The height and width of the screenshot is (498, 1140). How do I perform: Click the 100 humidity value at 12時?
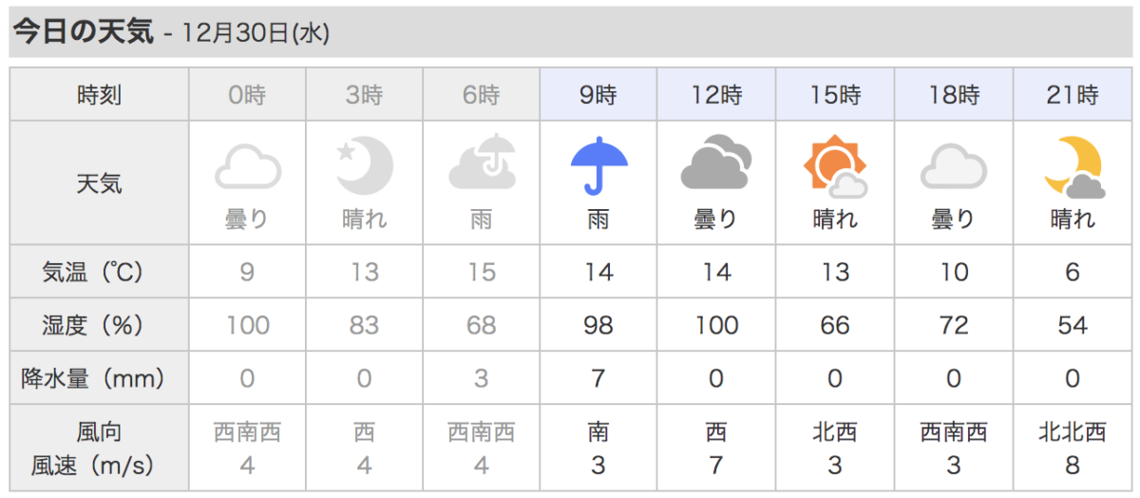[x=716, y=326]
